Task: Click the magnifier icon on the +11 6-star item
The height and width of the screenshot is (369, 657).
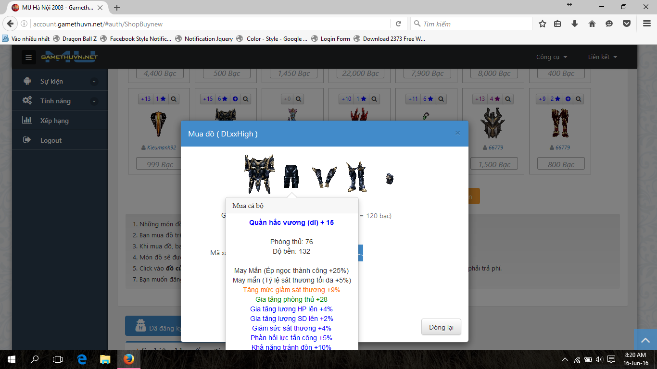Action: 441,99
